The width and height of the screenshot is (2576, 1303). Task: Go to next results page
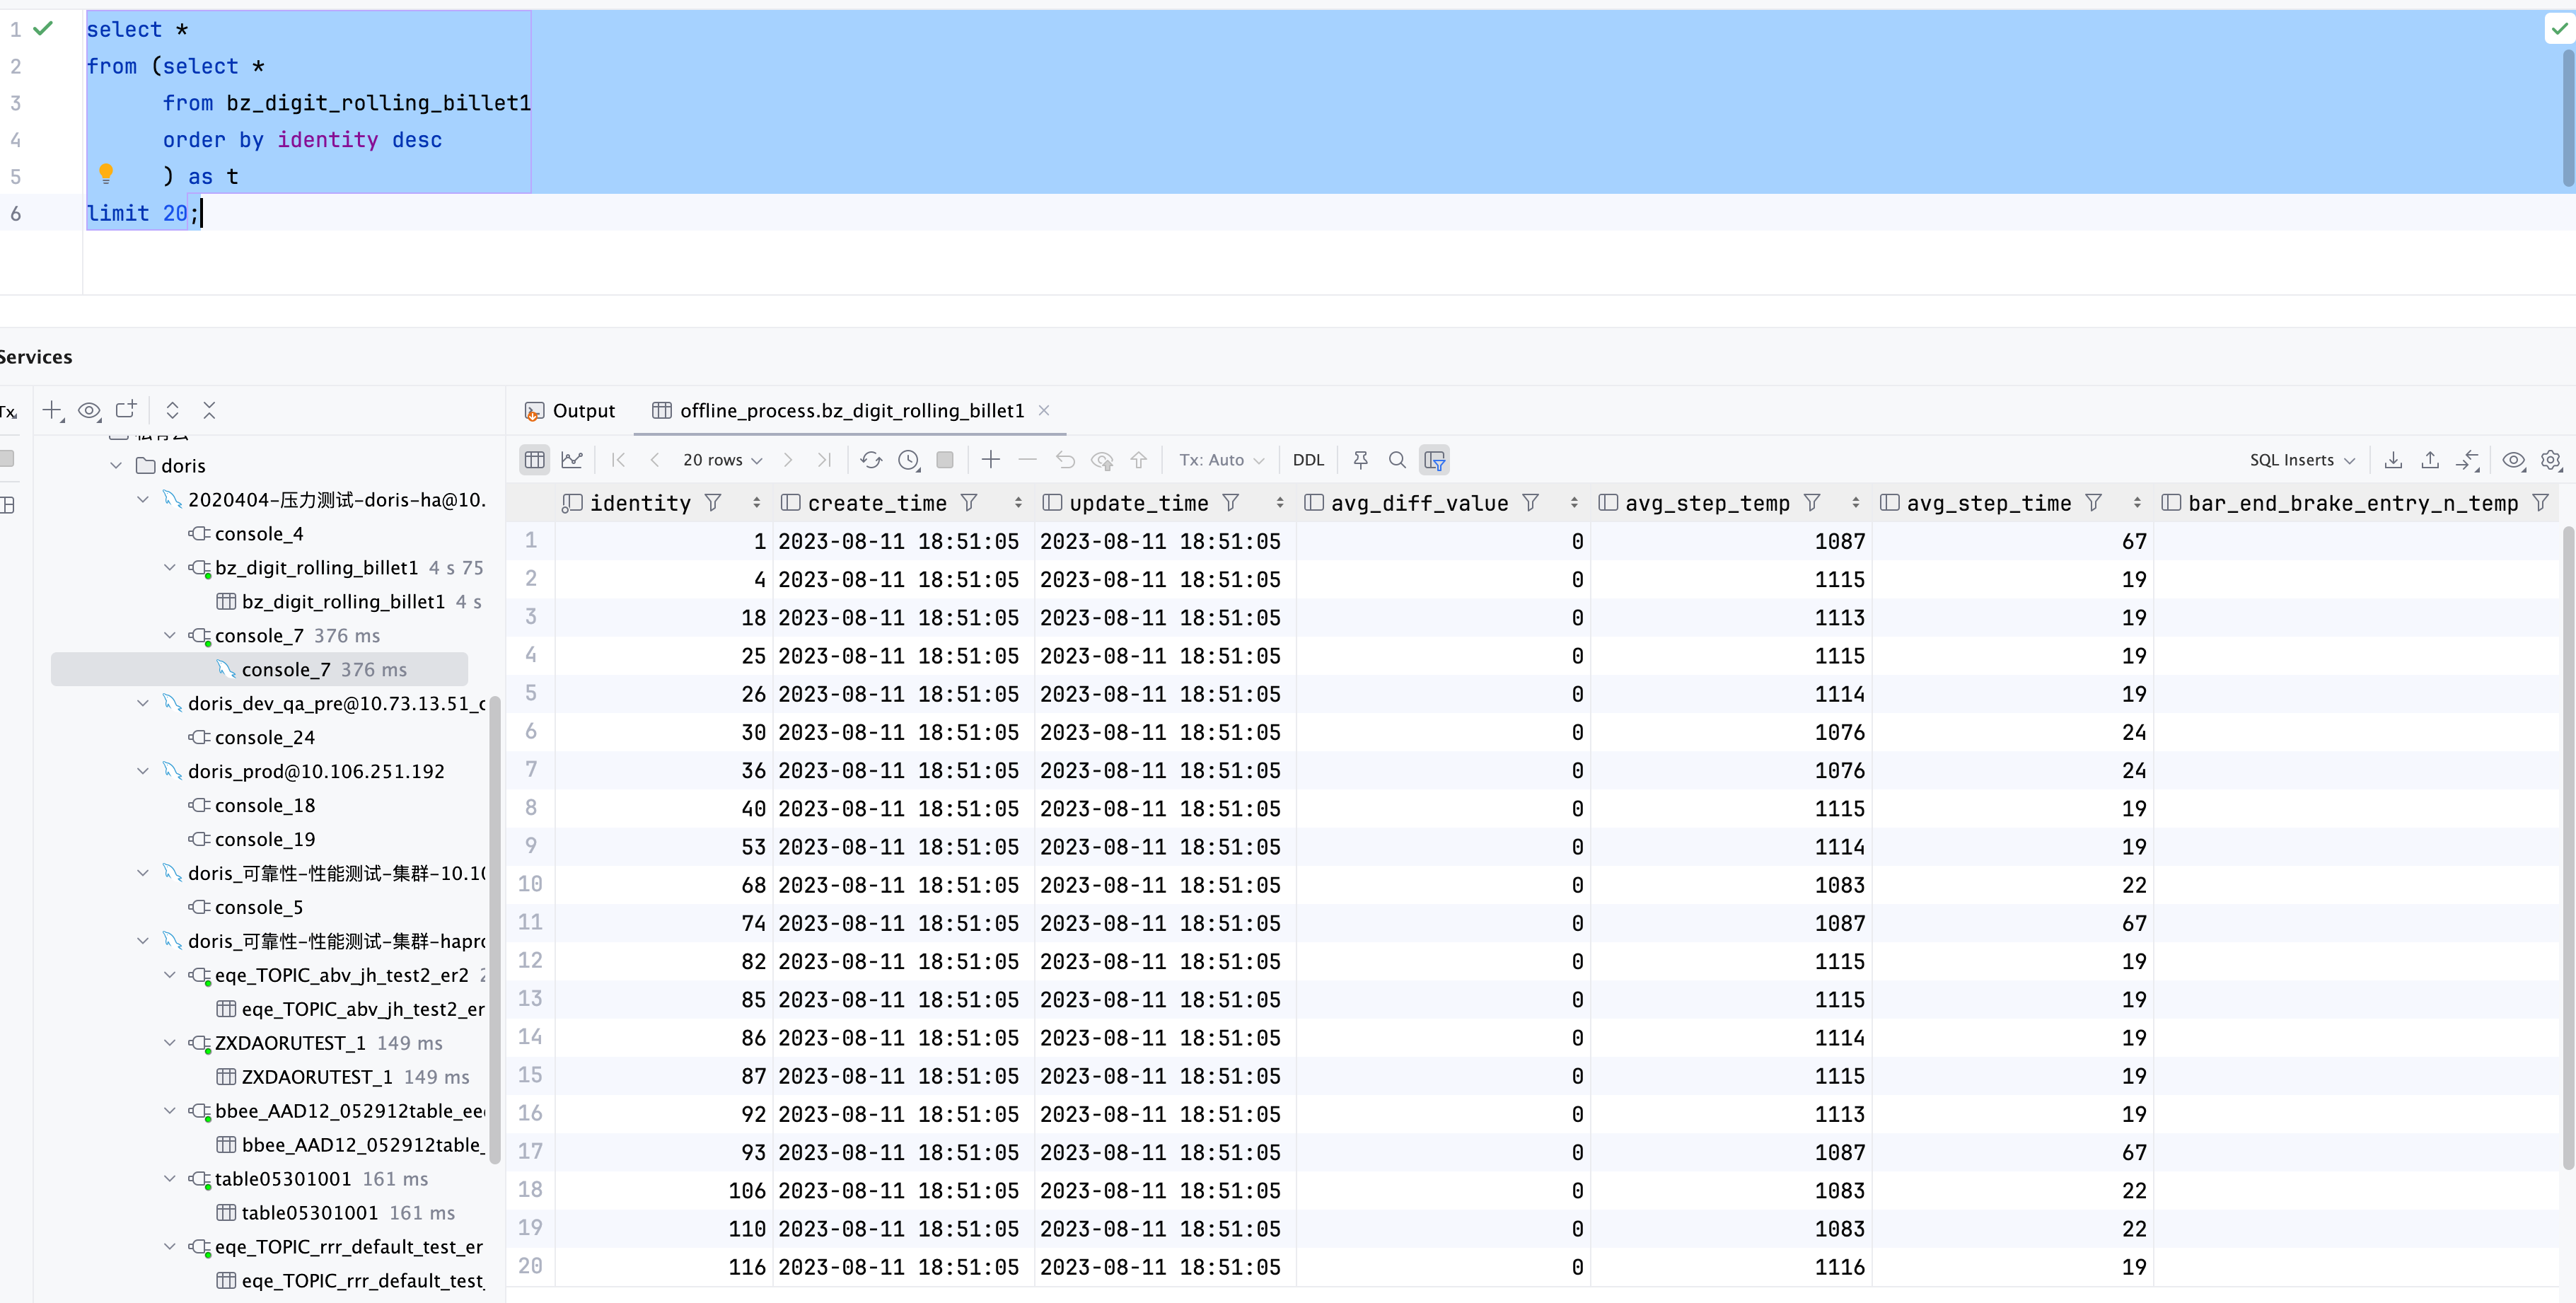click(x=788, y=460)
